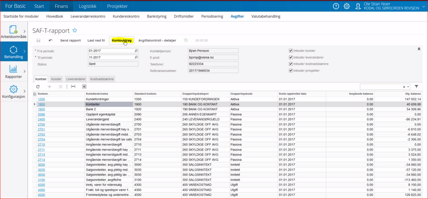This screenshot has height=199, width=428.
Task: Open the Logistikk top menu
Action: tap(87, 6)
